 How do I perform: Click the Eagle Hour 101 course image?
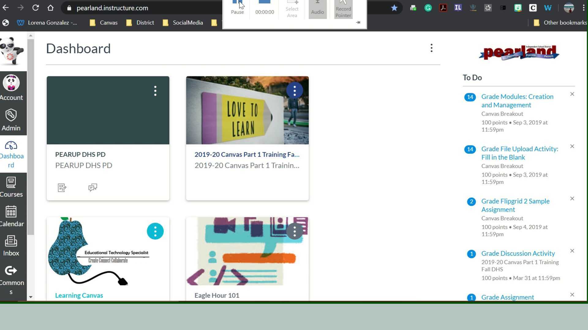[247, 251]
